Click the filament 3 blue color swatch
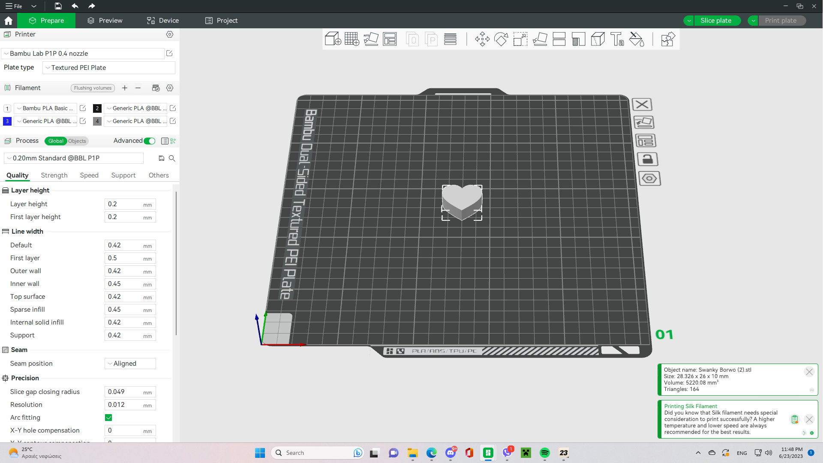 (7, 121)
